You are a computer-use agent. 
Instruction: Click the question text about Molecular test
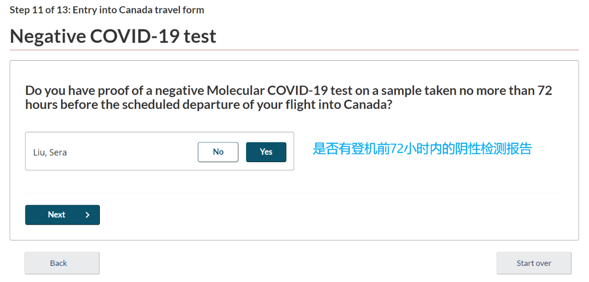(289, 97)
